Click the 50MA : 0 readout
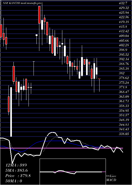Image resolution: width=132 pixels, height=185 pixels. 14,181
